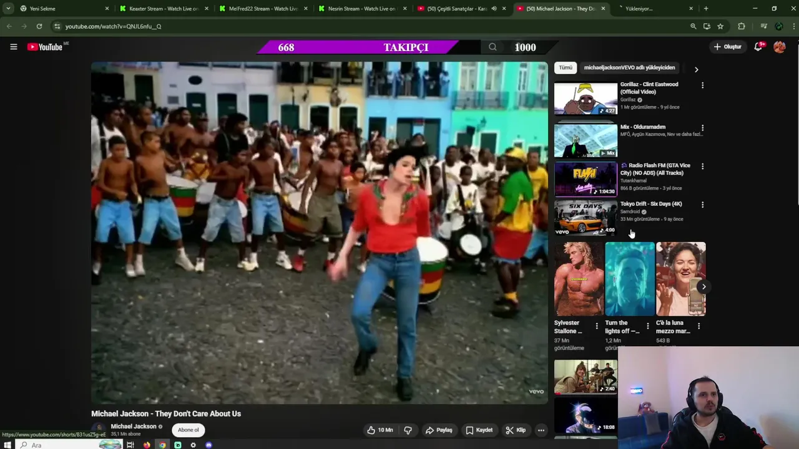Open a new browser tab

[x=706, y=9]
